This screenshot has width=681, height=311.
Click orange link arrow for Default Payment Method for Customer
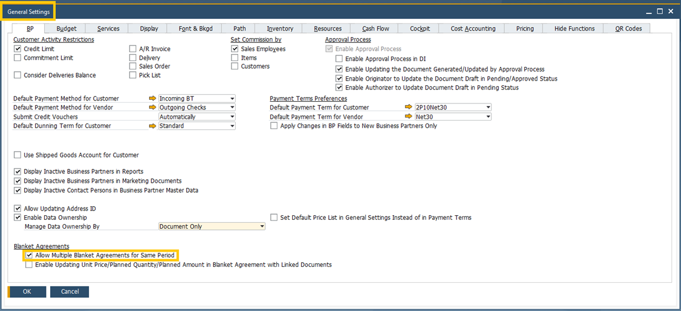pos(154,99)
